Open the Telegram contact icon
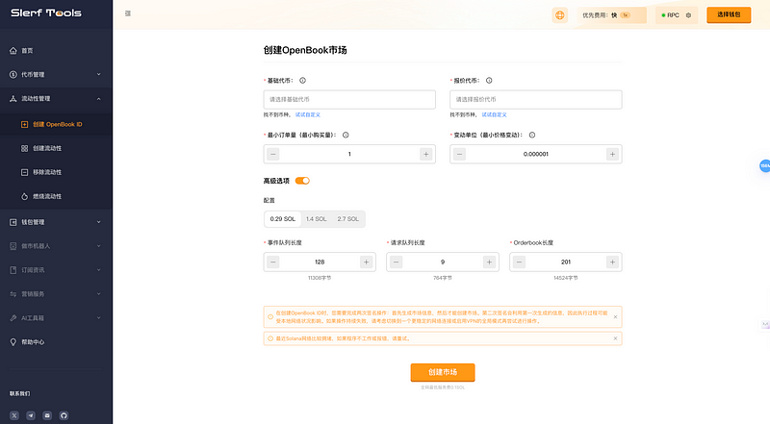 pos(31,415)
